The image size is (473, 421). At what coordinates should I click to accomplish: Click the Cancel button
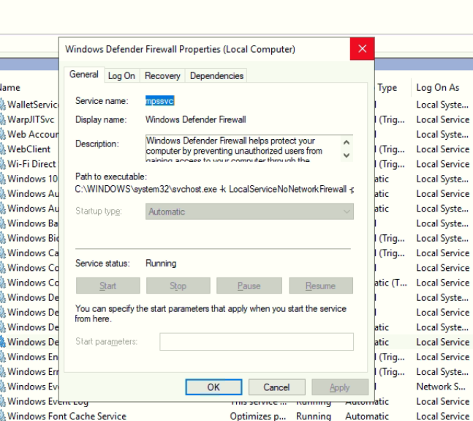click(x=276, y=387)
